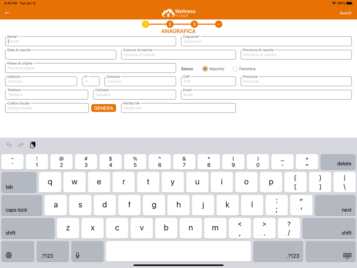Toggle caps lock key
Viewport: 357px width, 268px height.
coord(22,205)
